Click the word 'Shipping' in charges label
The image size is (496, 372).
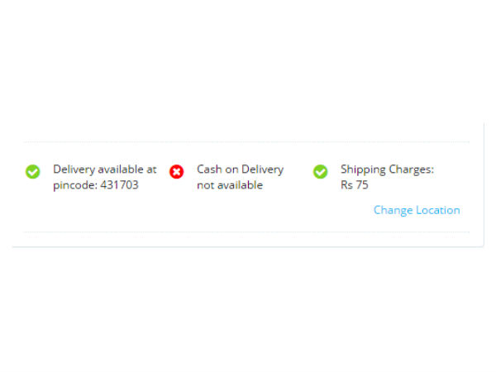(x=363, y=169)
